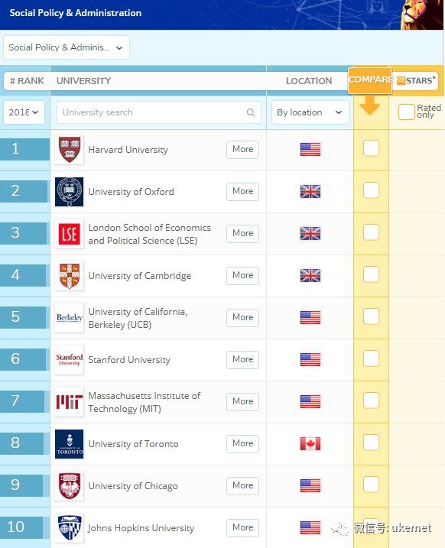Viewport: 445px width, 548px height.
Task: Click the US flag in MIT row
Action: pyautogui.click(x=310, y=401)
